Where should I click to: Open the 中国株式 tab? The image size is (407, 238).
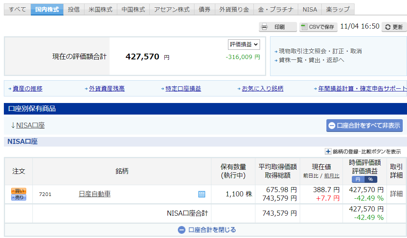click(133, 10)
